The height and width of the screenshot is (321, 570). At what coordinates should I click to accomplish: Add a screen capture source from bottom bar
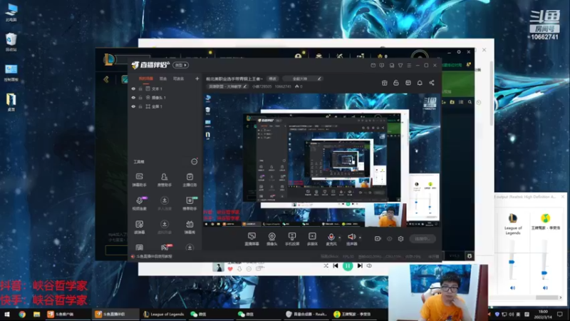click(252, 239)
